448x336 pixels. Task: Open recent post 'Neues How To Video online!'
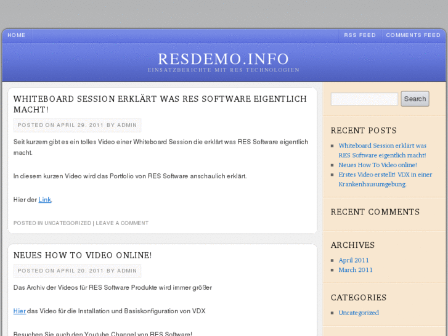(x=378, y=165)
